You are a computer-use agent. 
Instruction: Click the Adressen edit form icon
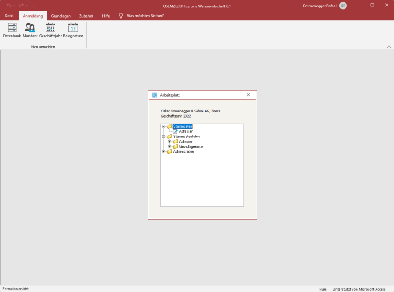tap(176, 131)
